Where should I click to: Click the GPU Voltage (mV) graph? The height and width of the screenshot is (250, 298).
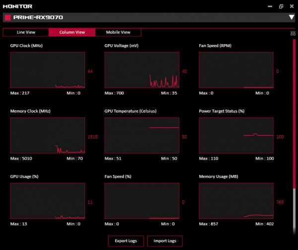point(142,70)
